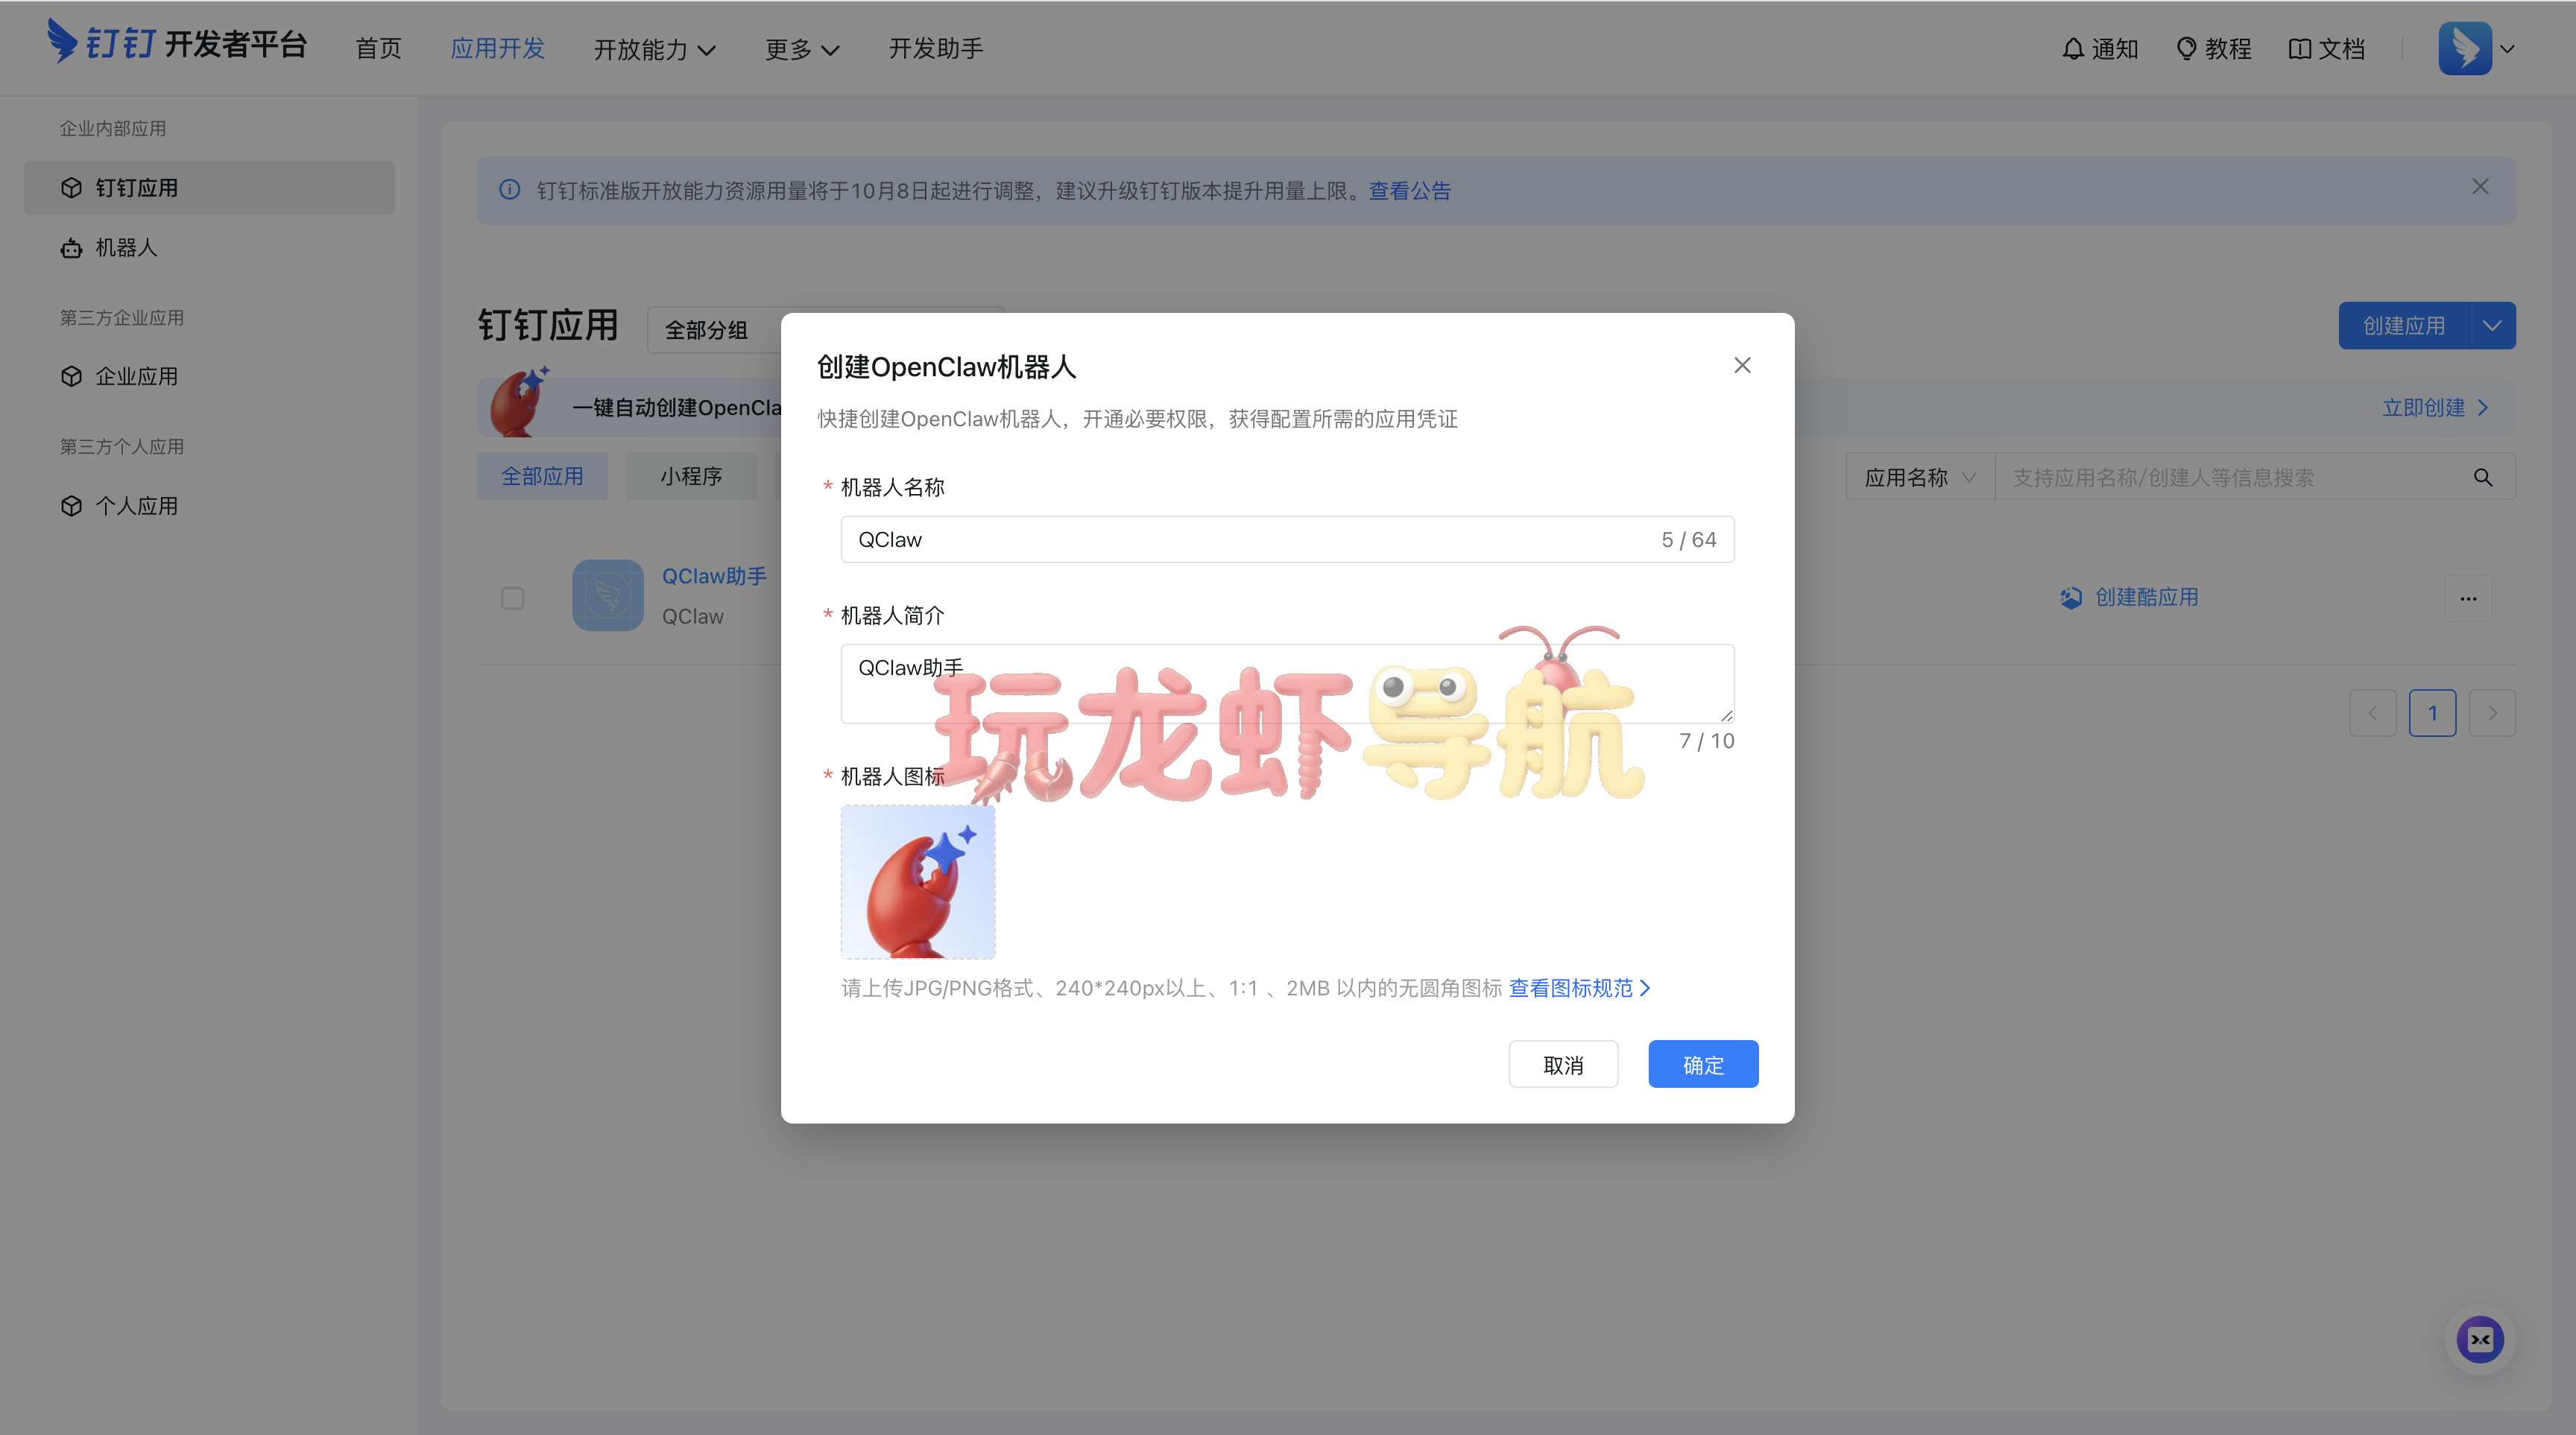Click the info icon in the announcement banner

510,190
